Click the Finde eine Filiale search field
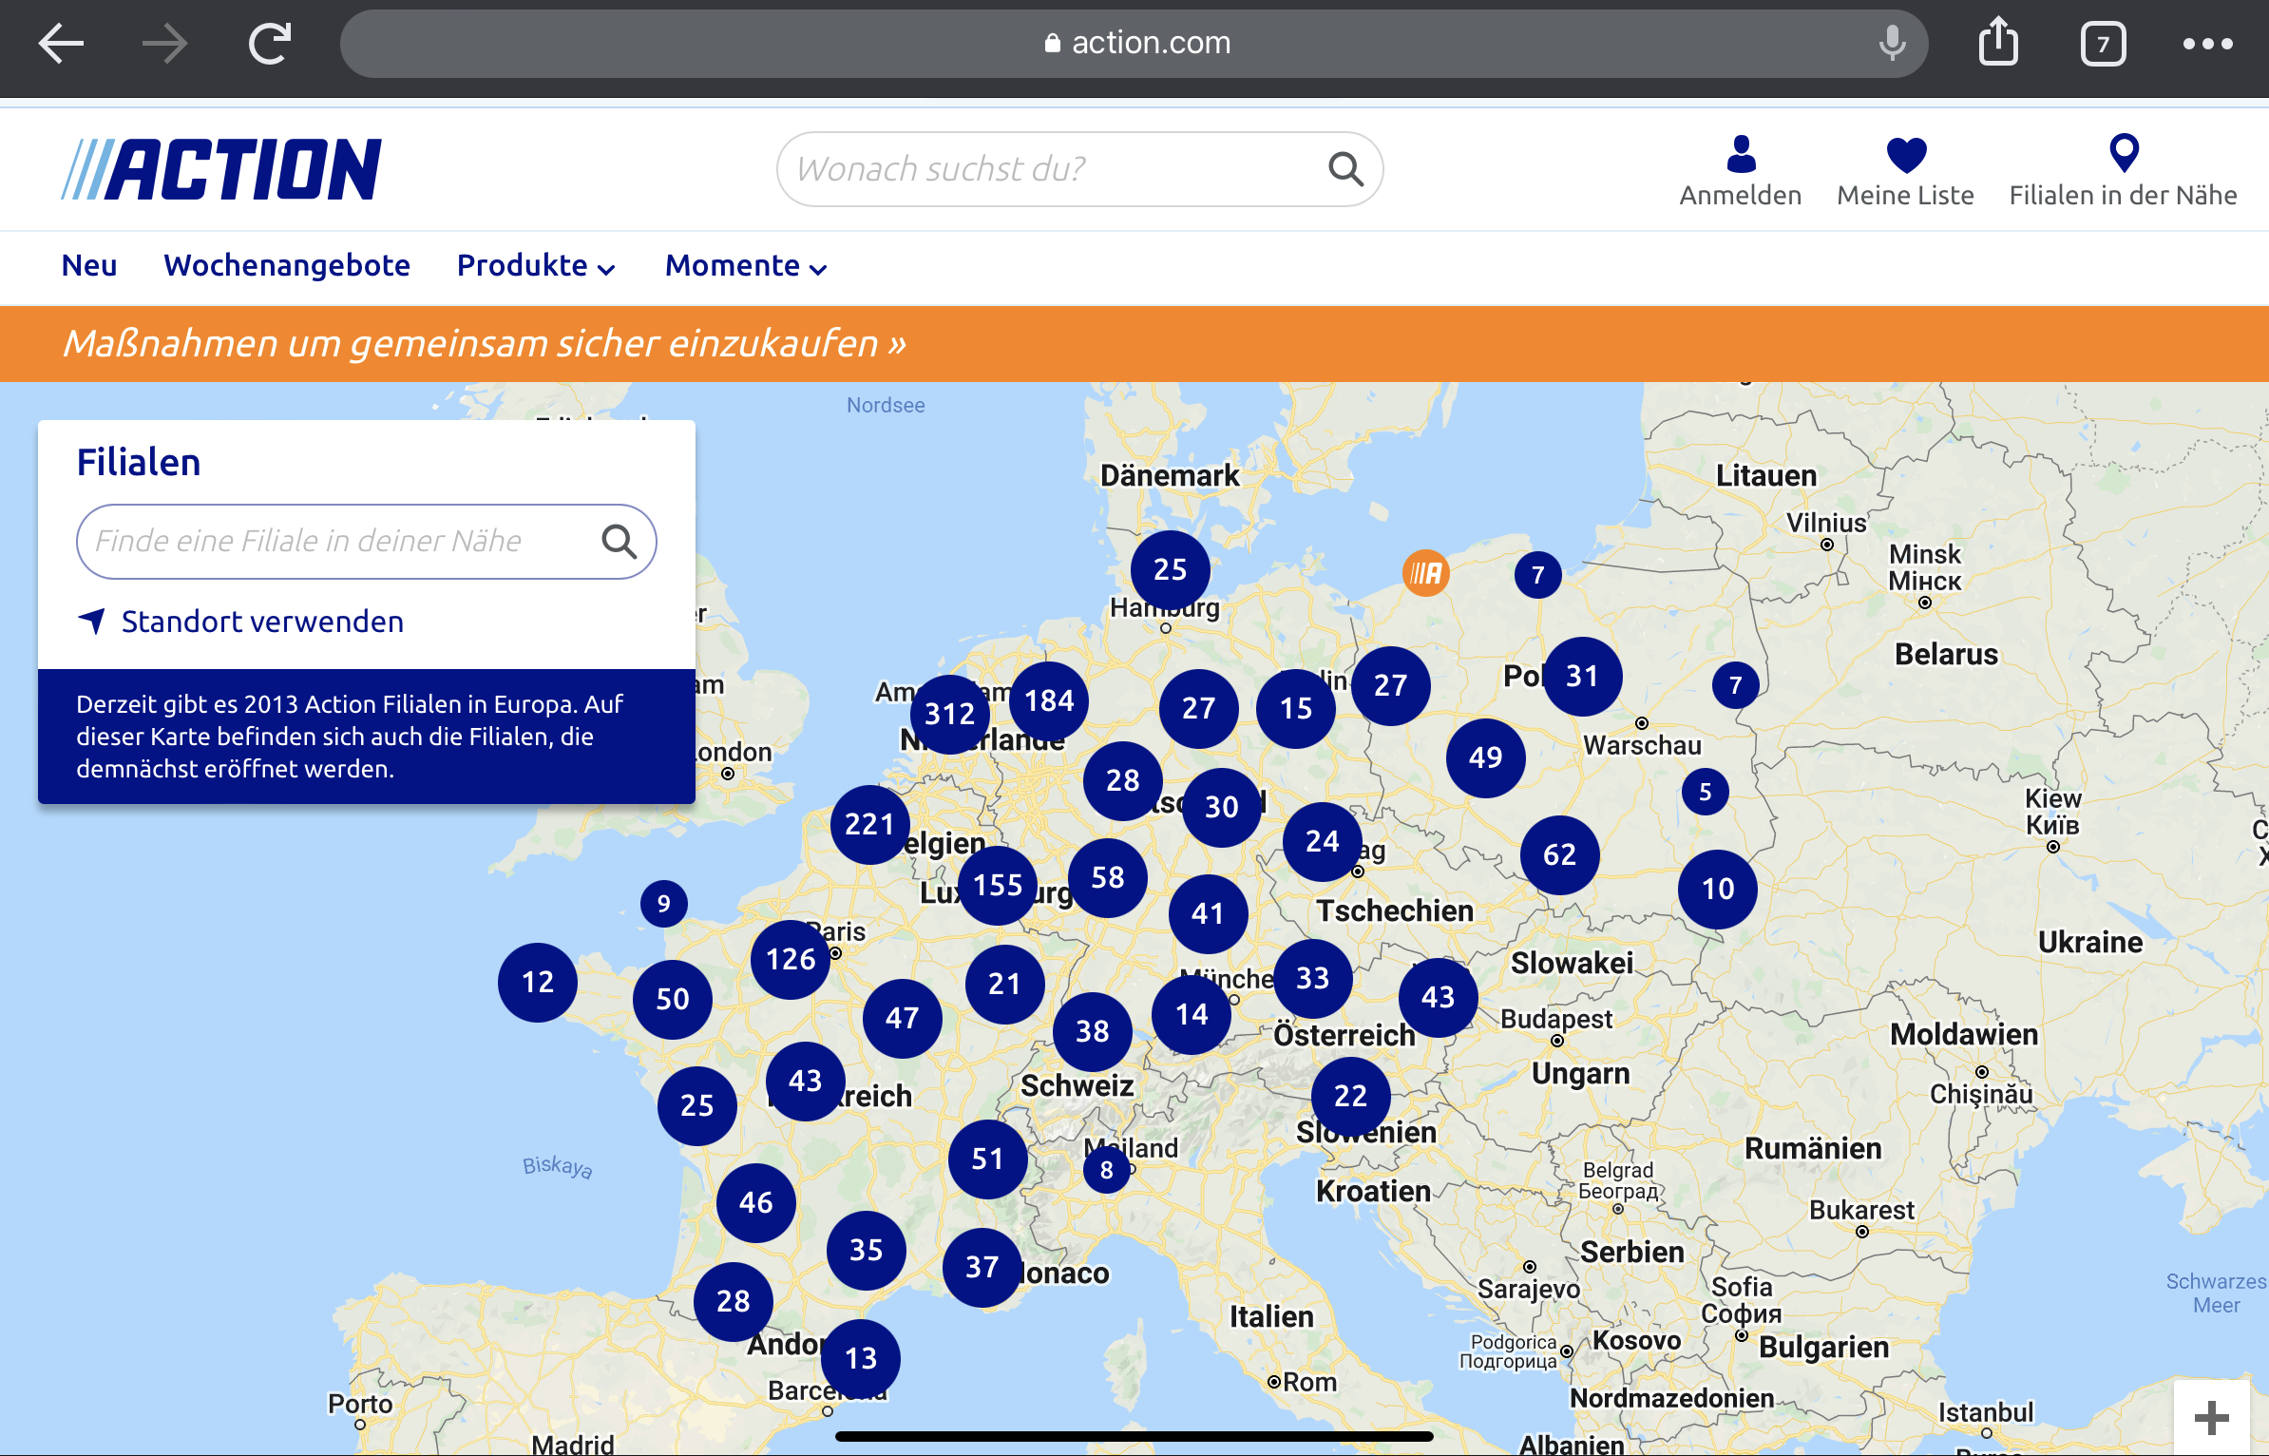The width and height of the screenshot is (2269, 1456). [366, 541]
